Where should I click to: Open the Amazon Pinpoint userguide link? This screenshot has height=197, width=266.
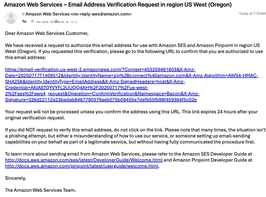point(82,166)
